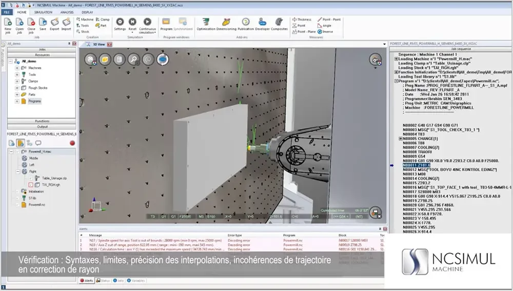
Task: Click the Open job icon
Action: tap(19, 25)
